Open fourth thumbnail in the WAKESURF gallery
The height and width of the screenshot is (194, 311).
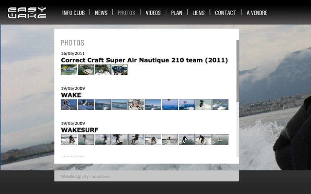pos(120,139)
